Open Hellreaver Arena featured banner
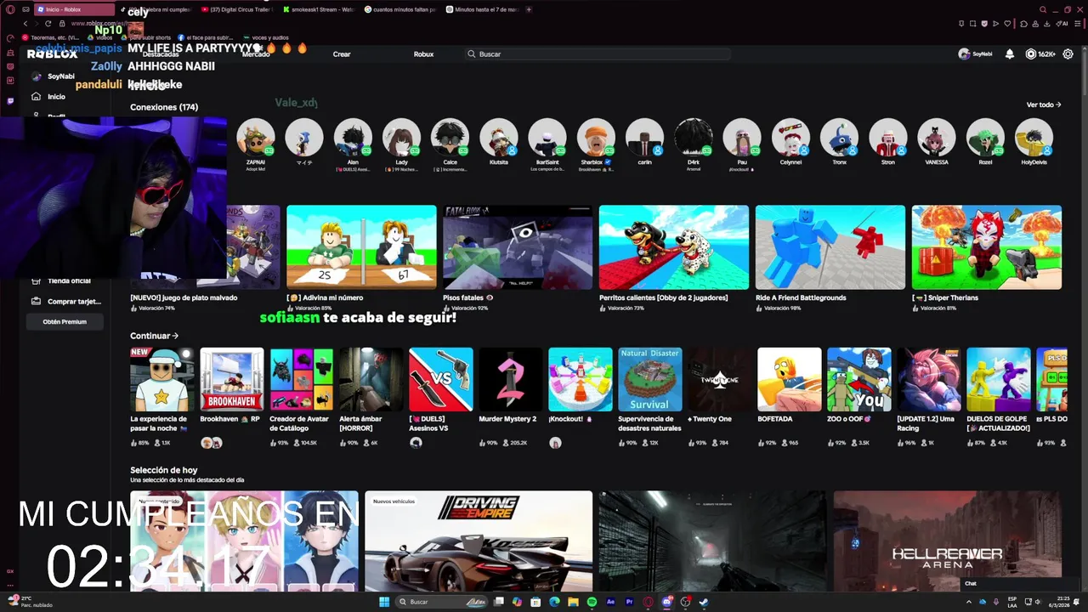The height and width of the screenshot is (612, 1088). (948, 541)
